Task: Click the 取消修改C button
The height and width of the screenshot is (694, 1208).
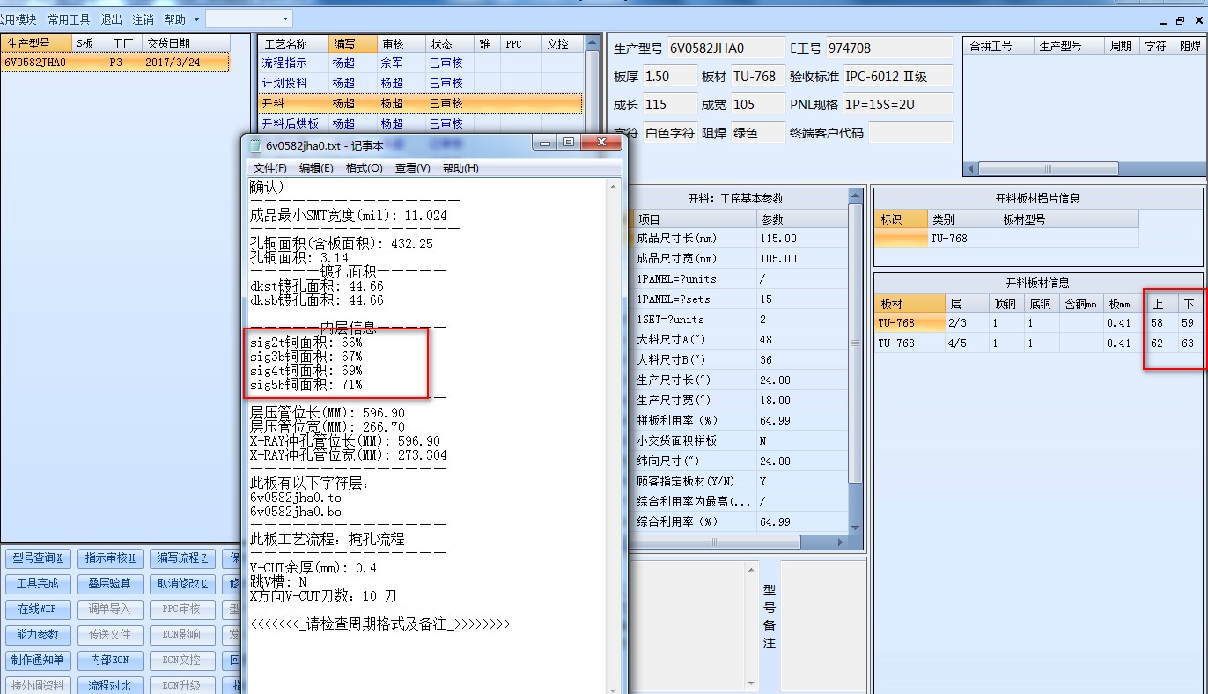Action: pyautogui.click(x=181, y=584)
